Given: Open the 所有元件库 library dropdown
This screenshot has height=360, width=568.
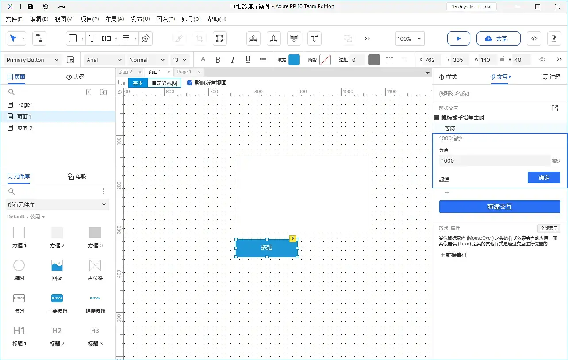Looking at the screenshot, I should [x=58, y=204].
